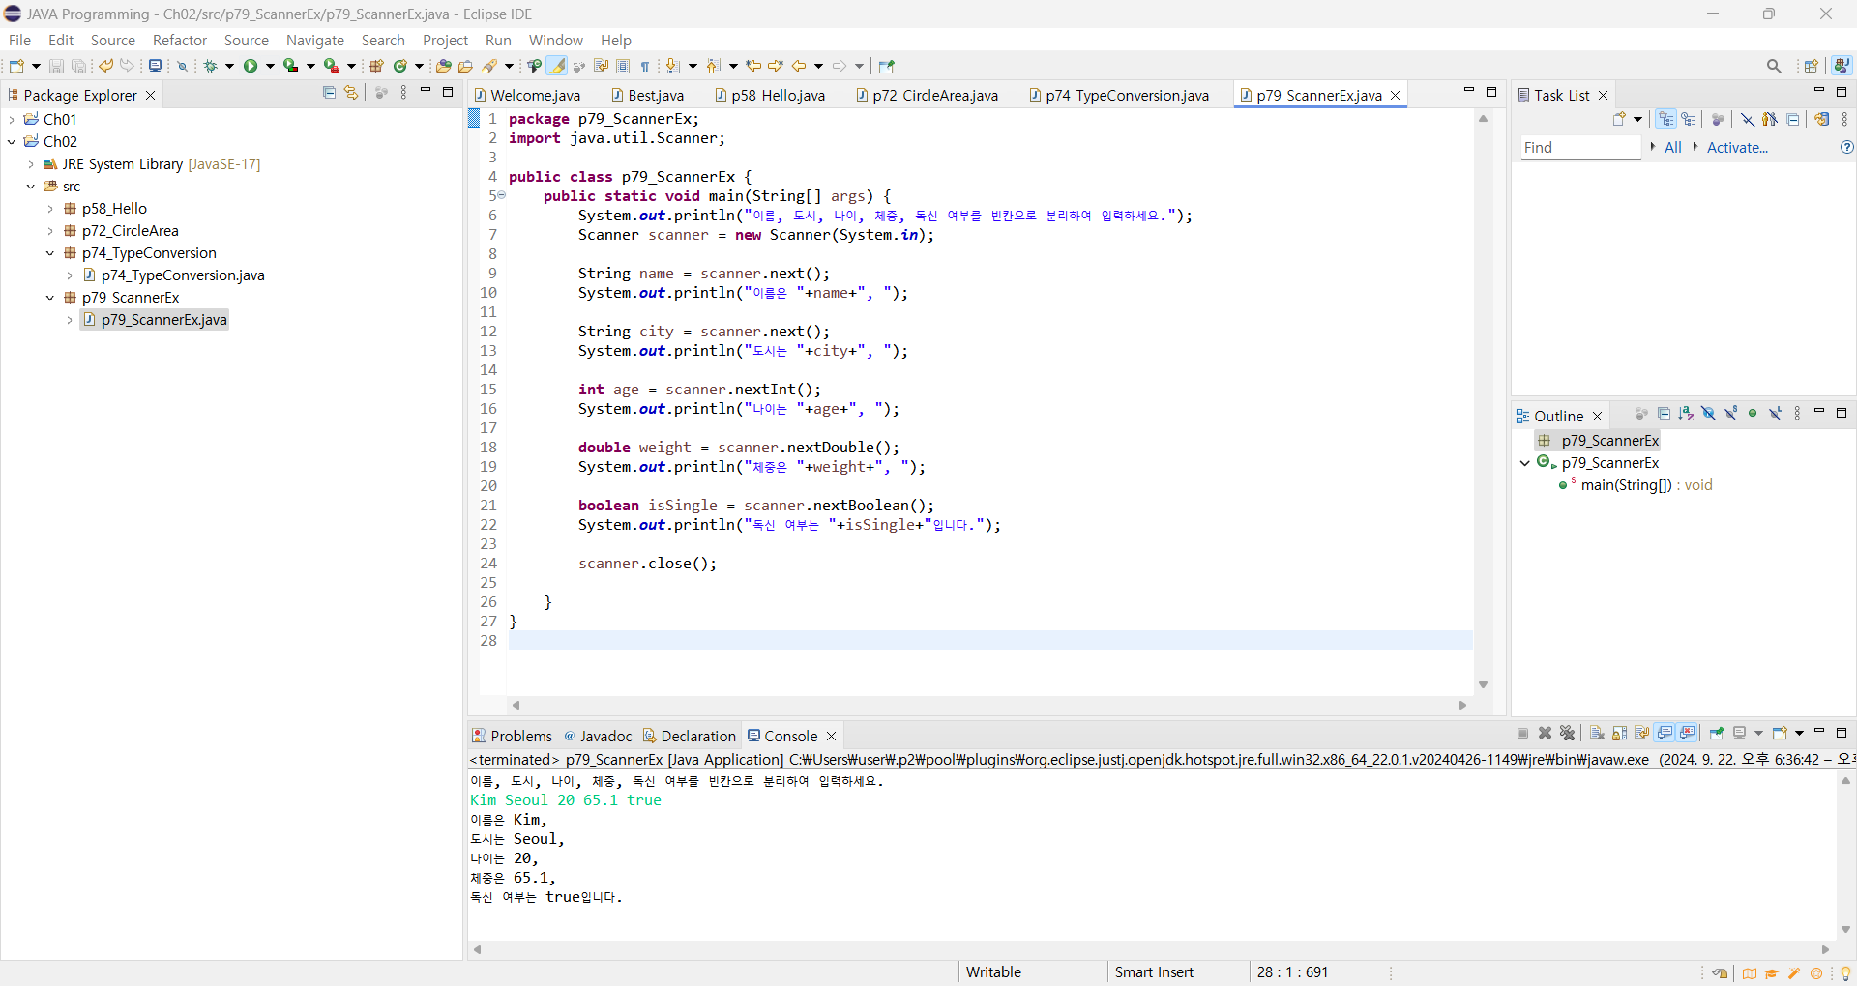The height and width of the screenshot is (986, 1857).
Task: Click the Open Console terminal toolbar icon
Action: 155,66
